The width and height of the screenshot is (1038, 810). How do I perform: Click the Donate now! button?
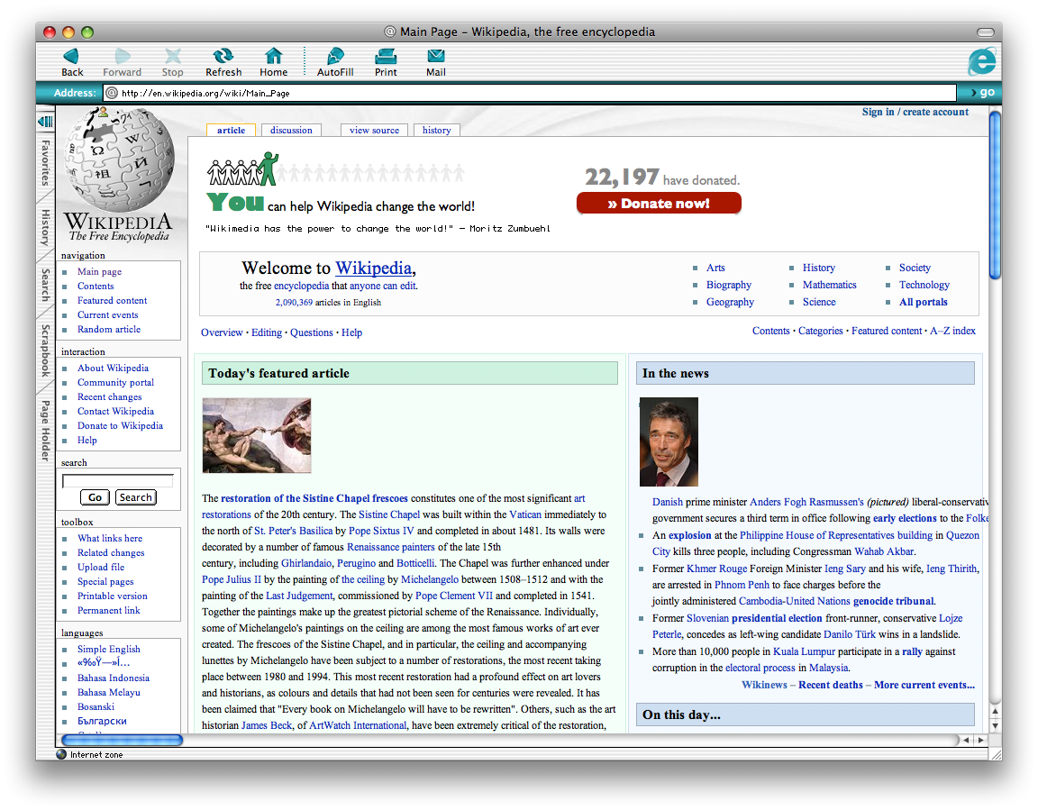659,203
